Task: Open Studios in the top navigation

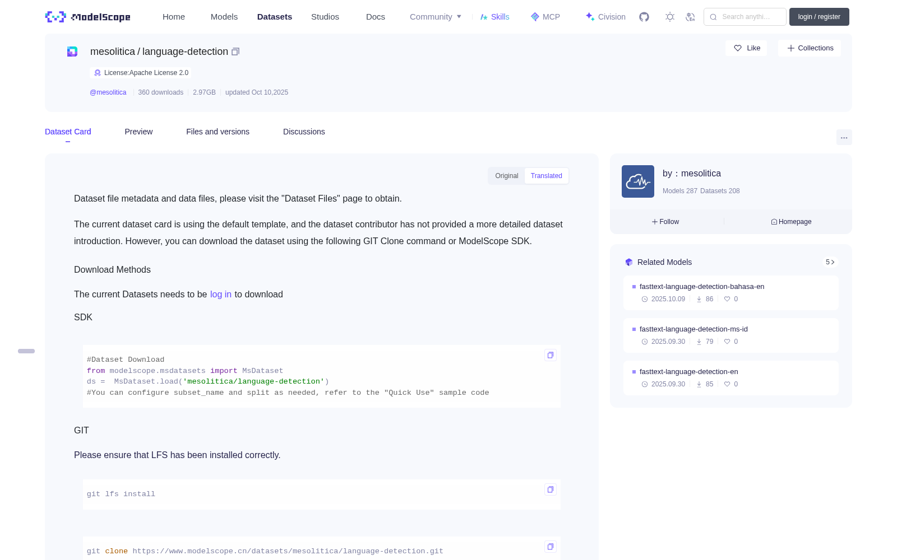Action: tap(325, 17)
